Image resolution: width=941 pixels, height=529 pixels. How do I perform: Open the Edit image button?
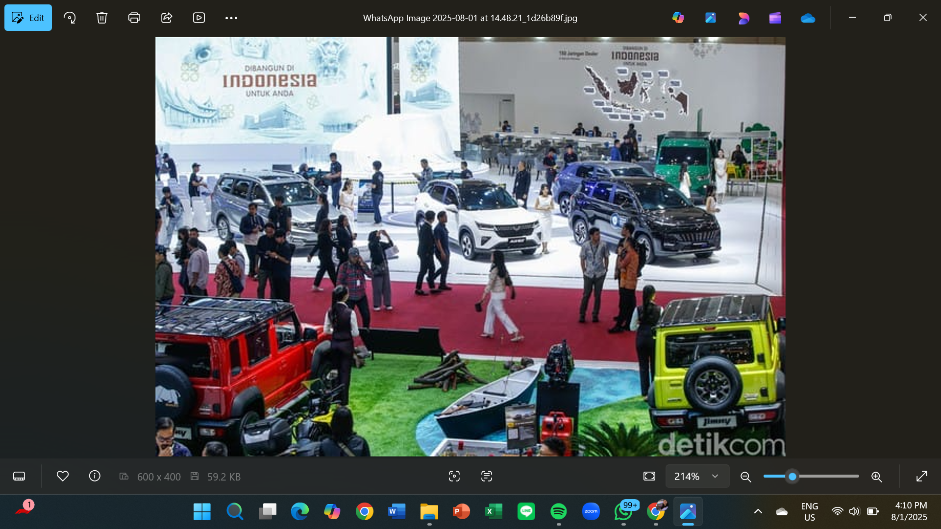28,18
